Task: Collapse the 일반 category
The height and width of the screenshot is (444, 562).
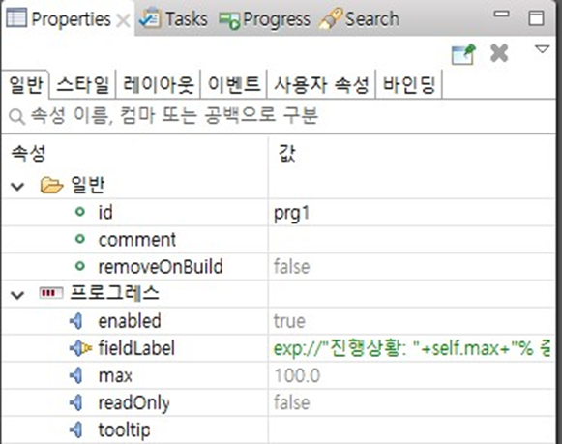Action: [17, 187]
